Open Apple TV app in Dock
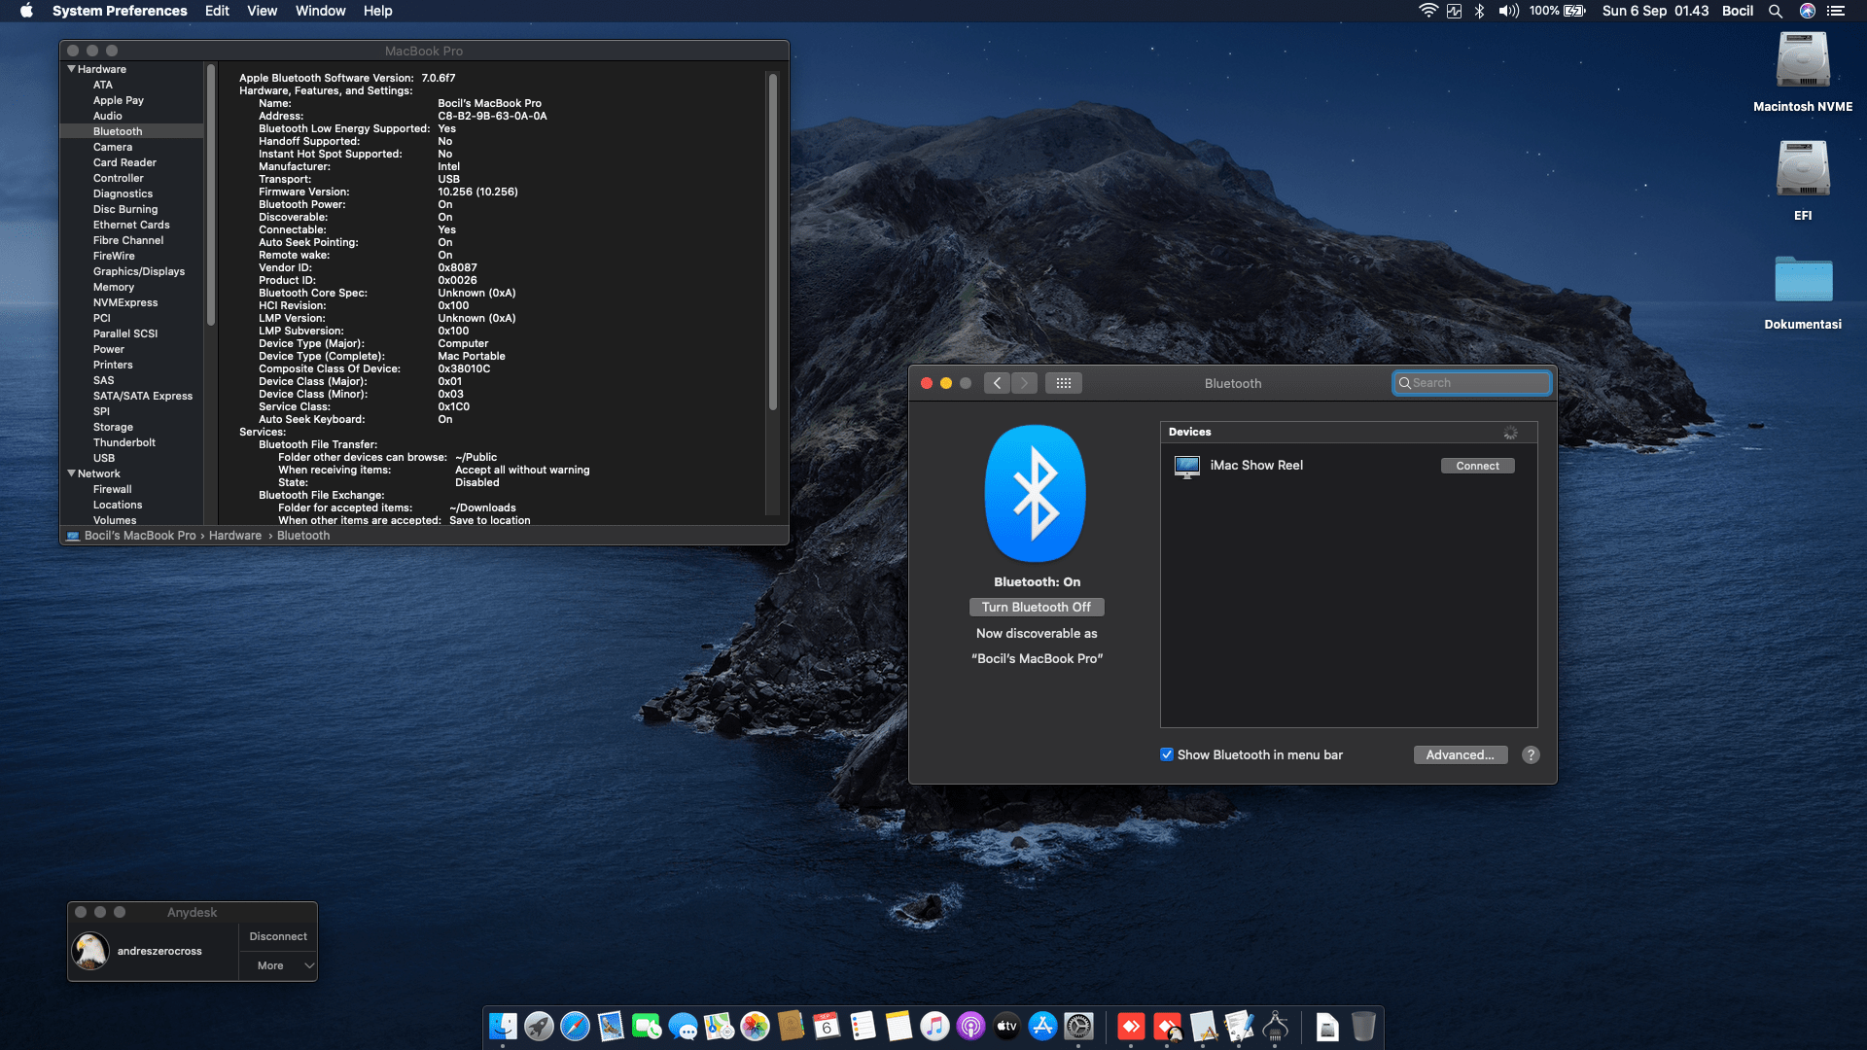Viewport: 1867px width, 1050px height. click(x=1006, y=1026)
